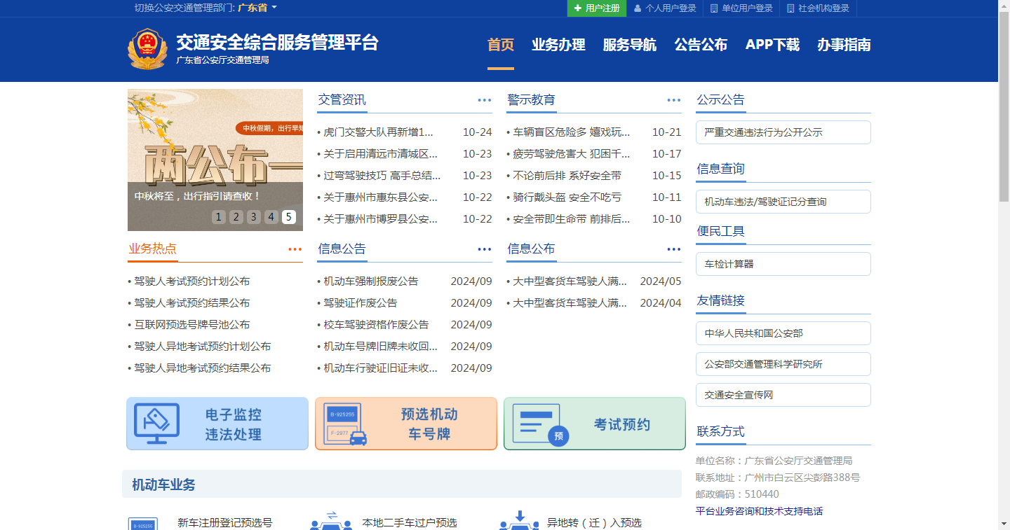
Task: Open news 关于启用清远市清城区...
Action: [381, 154]
